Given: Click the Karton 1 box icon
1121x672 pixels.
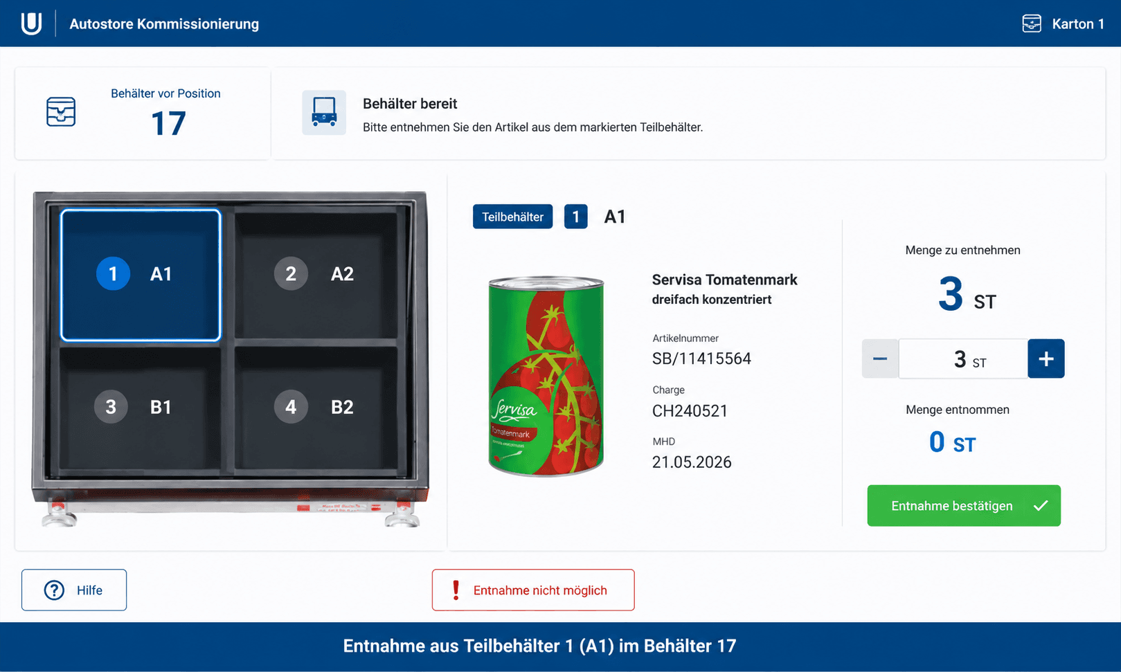Looking at the screenshot, I should tap(1031, 24).
